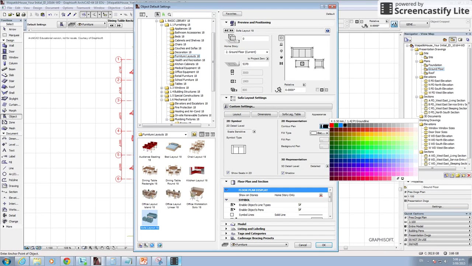Click the Contour Pen color swatch
Viewport: 472px width, 266px height.
[324, 126]
